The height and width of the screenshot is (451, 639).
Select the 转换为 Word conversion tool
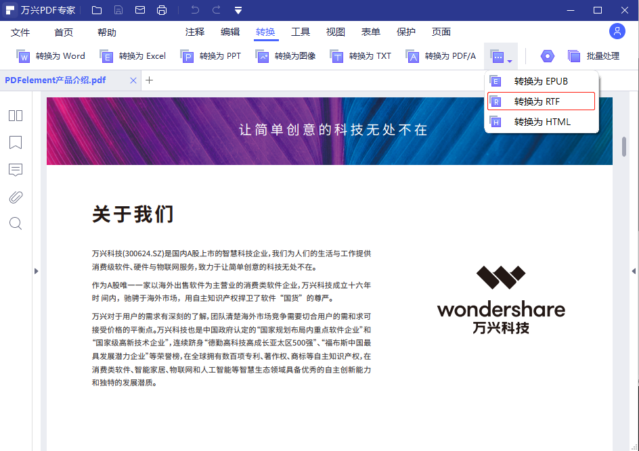[52, 56]
